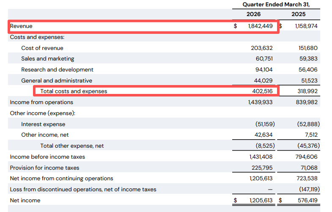Click the Cost of revenue label
Viewport: 332px width, 212px height.
point(42,48)
